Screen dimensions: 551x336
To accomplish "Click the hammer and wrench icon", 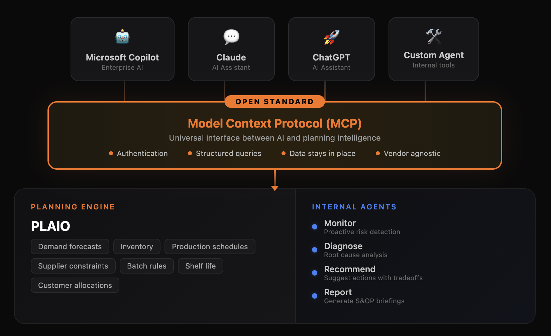I will coord(434,36).
